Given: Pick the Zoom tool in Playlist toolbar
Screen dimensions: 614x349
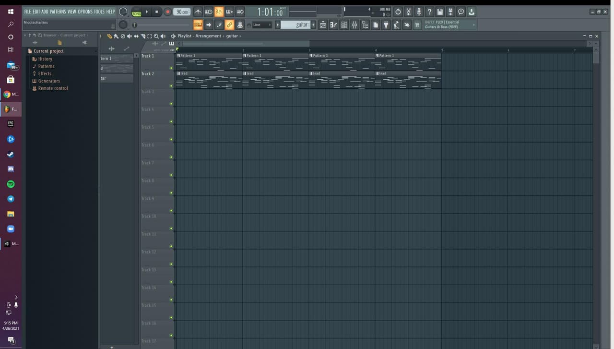Looking at the screenshot, I should pyautogui.click(x=156, y=36).
